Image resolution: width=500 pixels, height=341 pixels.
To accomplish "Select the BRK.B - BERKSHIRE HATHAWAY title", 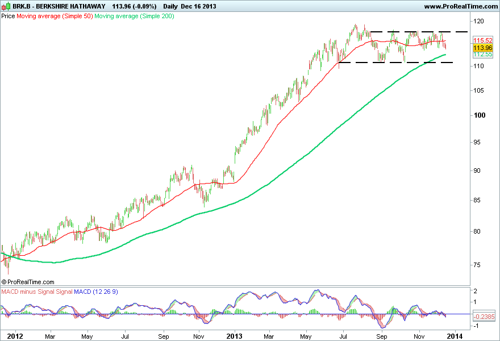I will 59,6.
